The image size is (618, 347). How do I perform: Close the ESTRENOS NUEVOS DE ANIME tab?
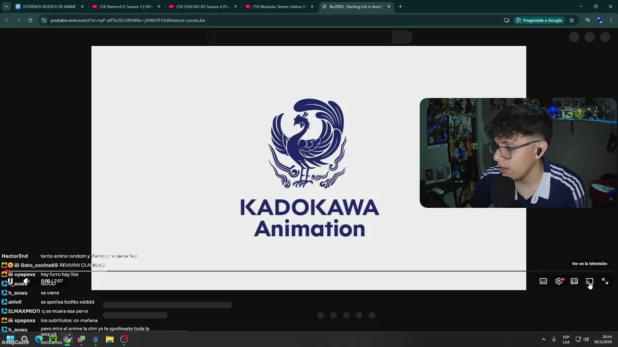click(82, 7)
